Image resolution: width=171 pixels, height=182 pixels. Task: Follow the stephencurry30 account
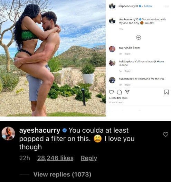pyautogui.click(x=148, y=6)
